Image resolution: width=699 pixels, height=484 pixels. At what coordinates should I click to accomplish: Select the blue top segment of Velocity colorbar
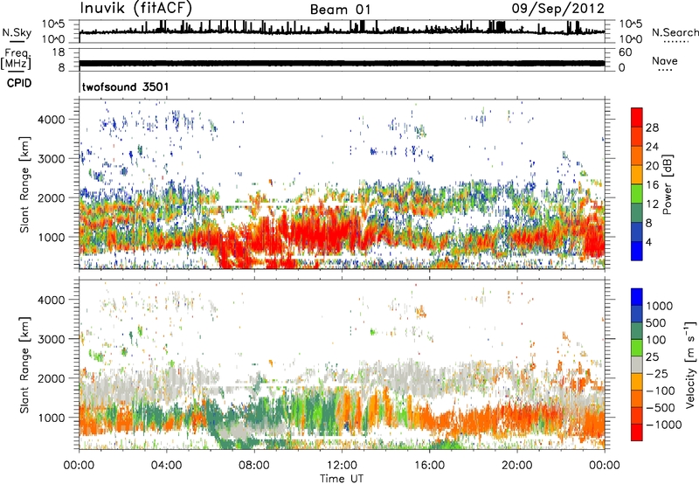tap(637, 297)
